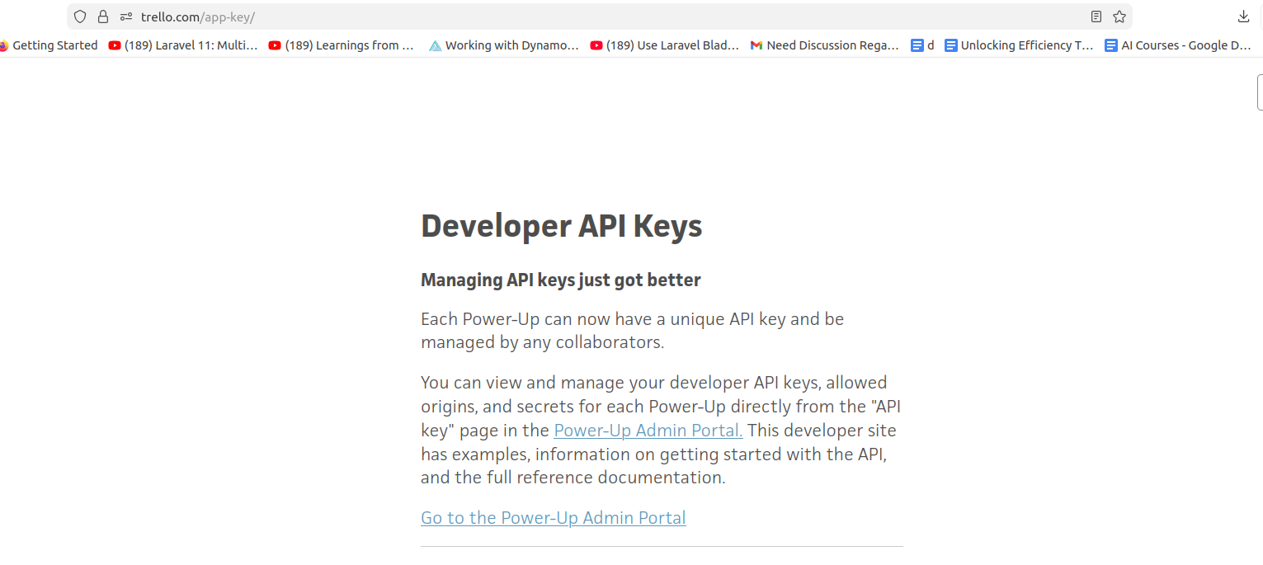This screenshot has height=565, width=1263.
Task: Open Learnings from YouTube bookmark
Action: coord(342,45)
